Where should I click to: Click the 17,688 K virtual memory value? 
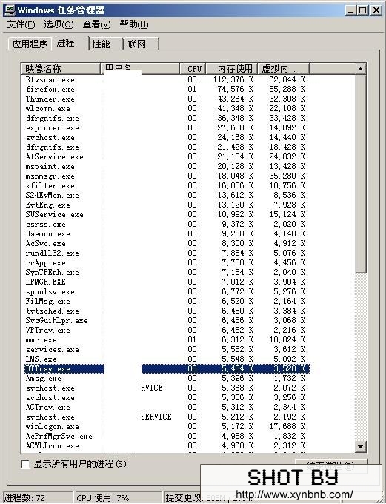[287, 426]
